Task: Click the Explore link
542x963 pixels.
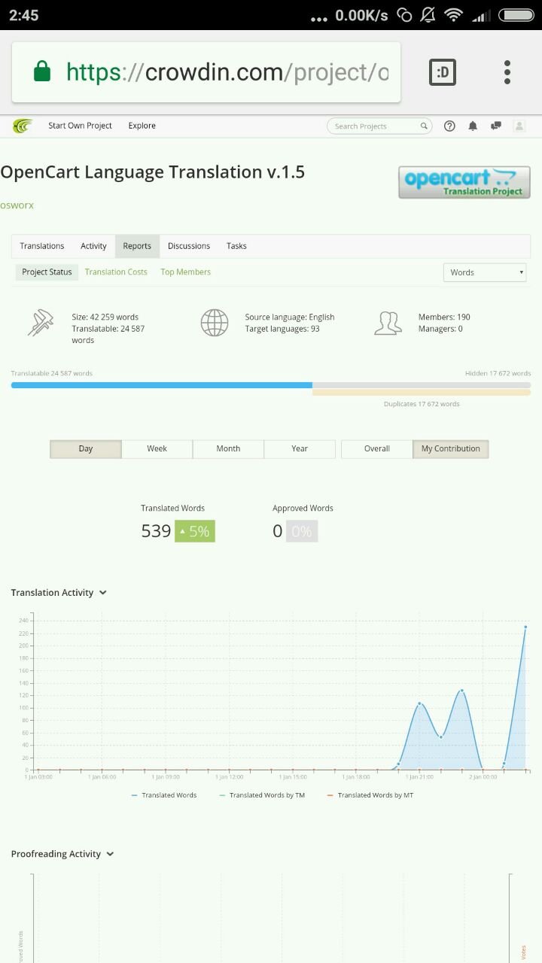Action: pos(142,126)
